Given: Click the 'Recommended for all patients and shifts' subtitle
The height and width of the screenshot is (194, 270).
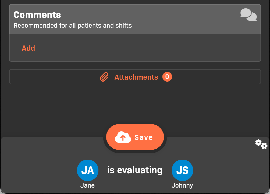Looking at the screenshot, I should point(73,26).
